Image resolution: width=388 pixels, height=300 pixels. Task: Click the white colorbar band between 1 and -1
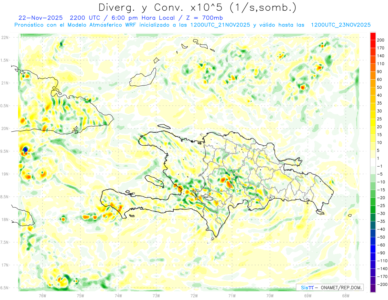pyautogui.click(x=373, y=162)
